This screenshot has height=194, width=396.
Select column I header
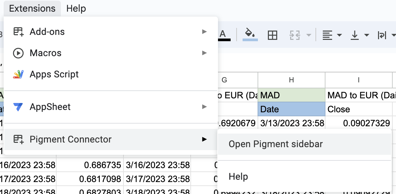(x=359, y=80)
